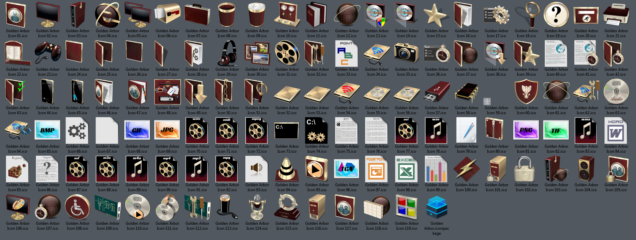Screen dimensions: 636x240
Task: Select the speaker cabinet icon Icon 104.ico
Action: click(586, 169)
